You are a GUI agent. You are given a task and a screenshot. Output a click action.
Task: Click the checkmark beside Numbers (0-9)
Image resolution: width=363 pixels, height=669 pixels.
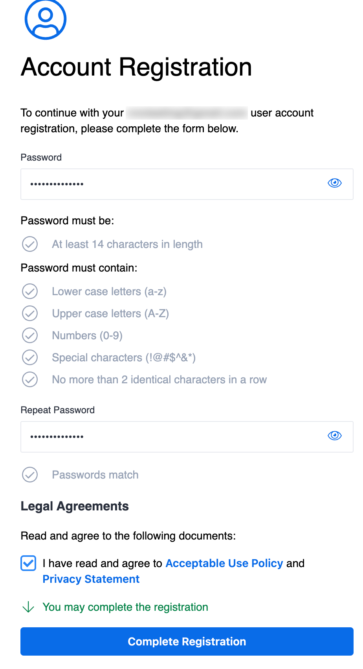(x=30, y=335)
